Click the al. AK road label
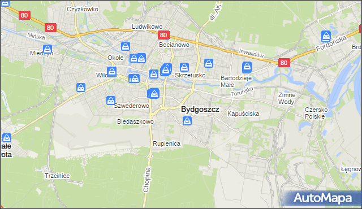The width and height of the screenshot is (362, 209). (x=215, y=12)
